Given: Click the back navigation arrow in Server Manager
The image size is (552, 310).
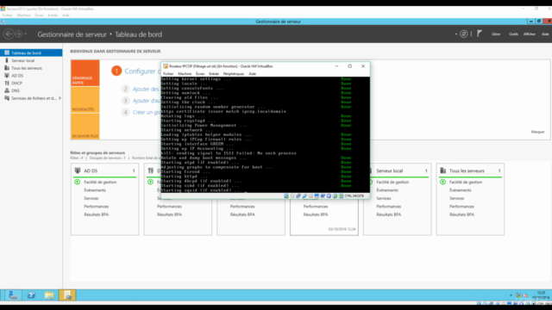Looking at the screenshot, I should 9,34.
